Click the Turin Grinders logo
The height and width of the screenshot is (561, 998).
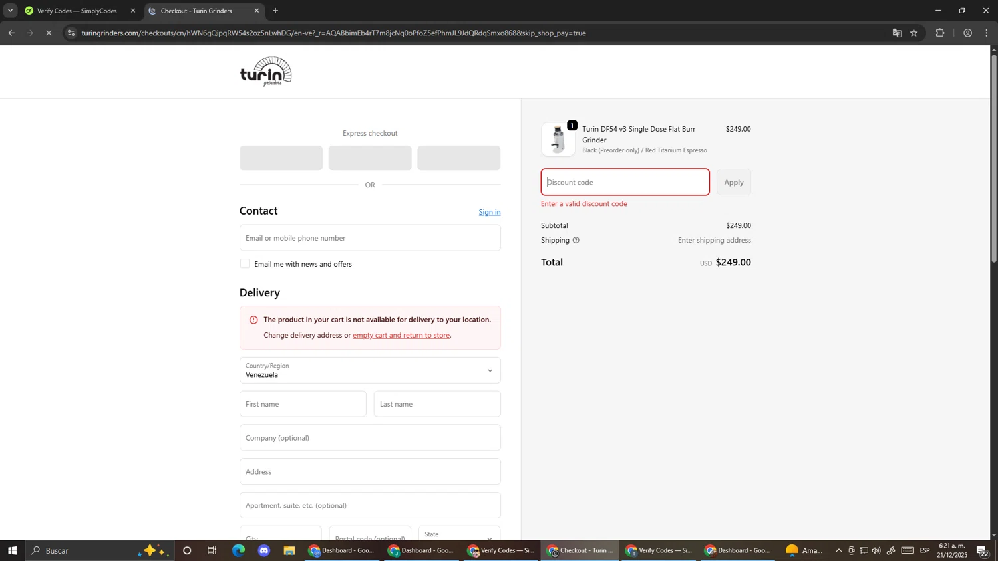[265, 72]
